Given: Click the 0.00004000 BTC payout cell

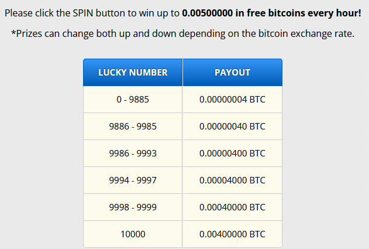Looking at the screenshot, I should pyautogui.click(x=232, y=180).
